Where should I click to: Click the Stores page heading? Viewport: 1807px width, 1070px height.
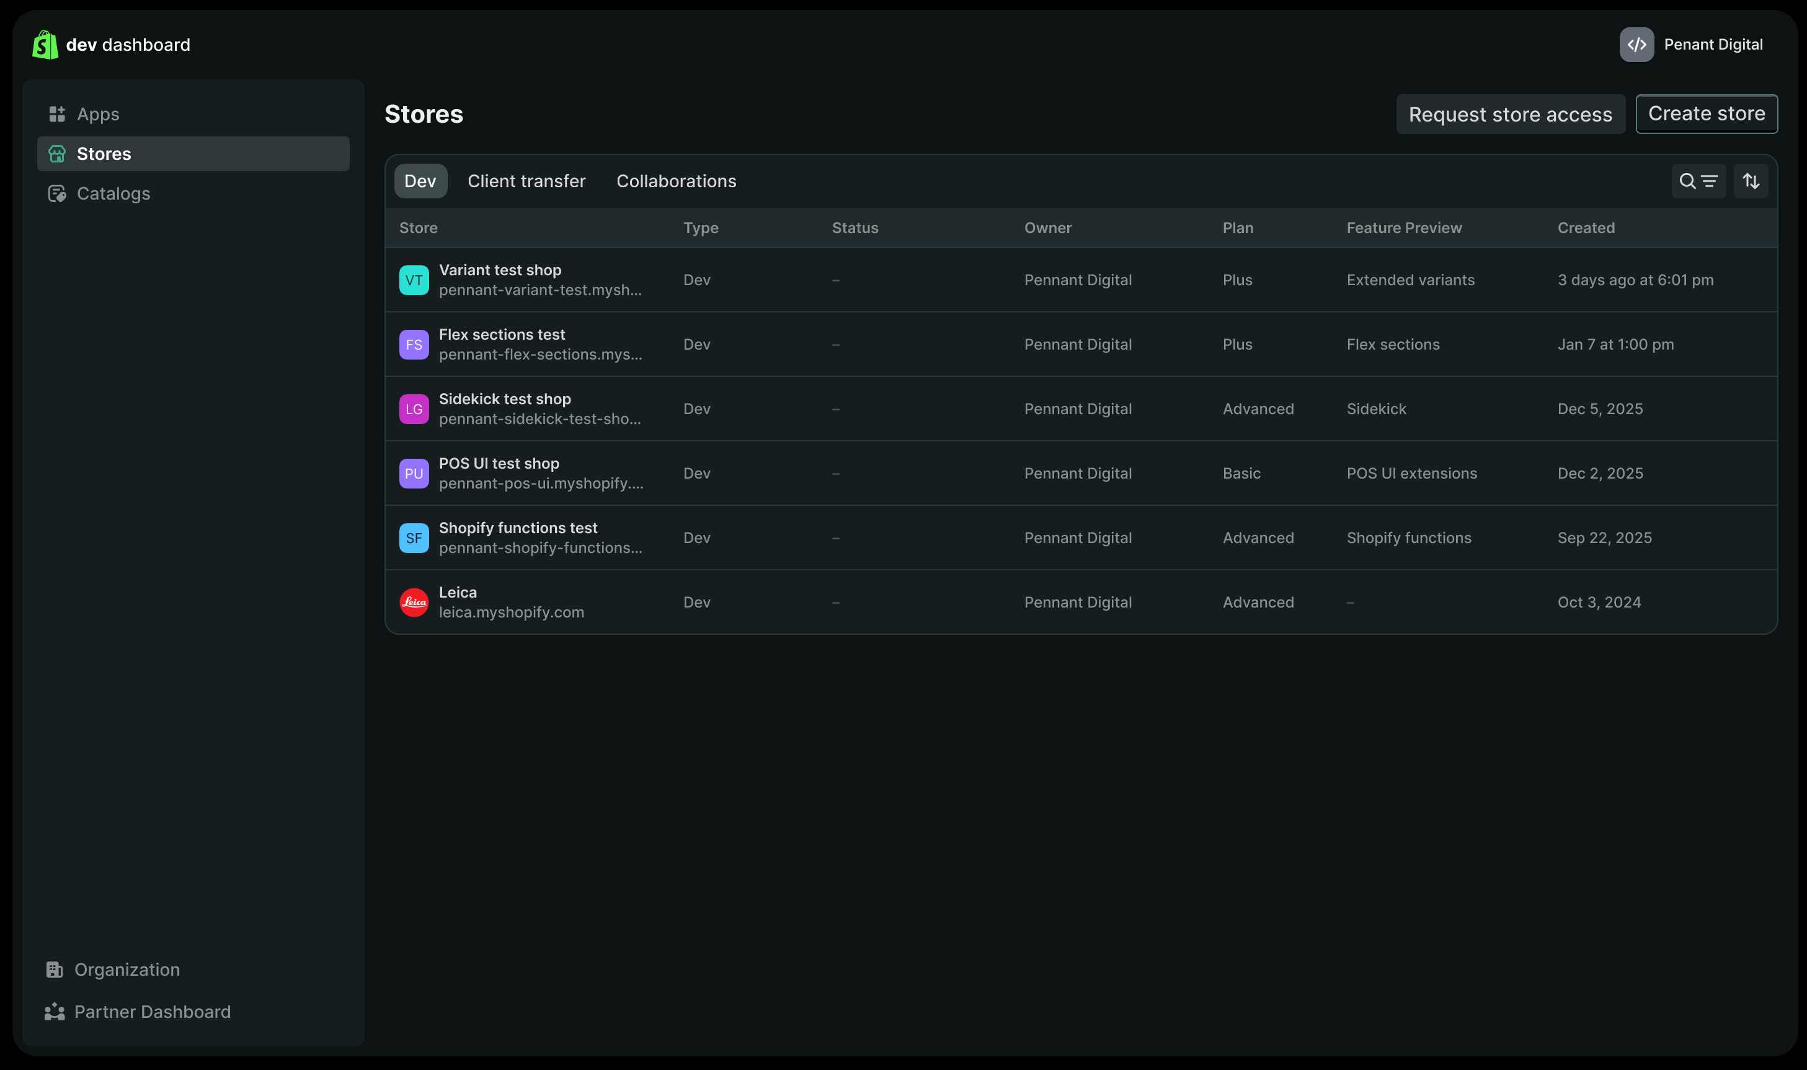pos(424,114)
